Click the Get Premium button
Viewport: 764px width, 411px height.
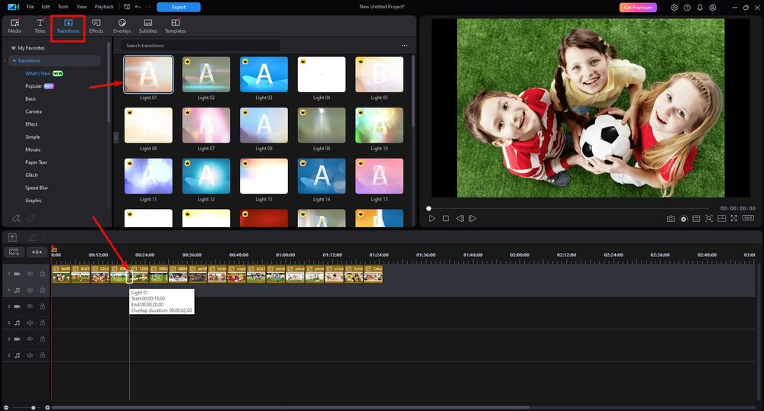point(637,7)
